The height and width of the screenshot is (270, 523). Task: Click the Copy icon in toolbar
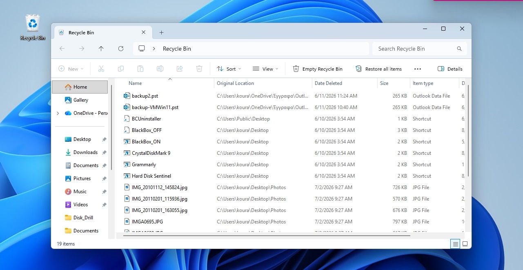coord(121,69)
